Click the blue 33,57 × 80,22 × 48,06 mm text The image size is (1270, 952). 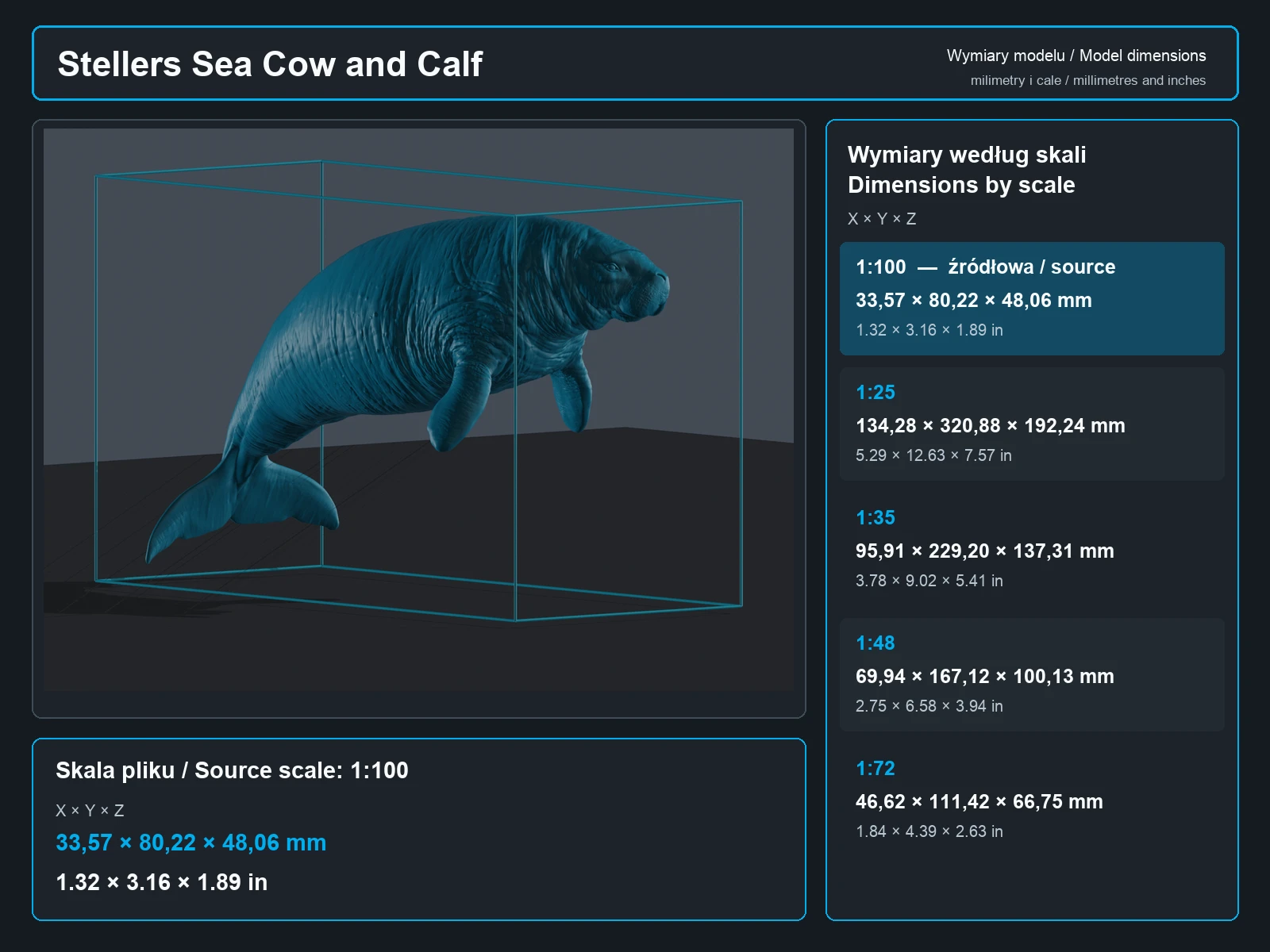click(x=190, y=843)
